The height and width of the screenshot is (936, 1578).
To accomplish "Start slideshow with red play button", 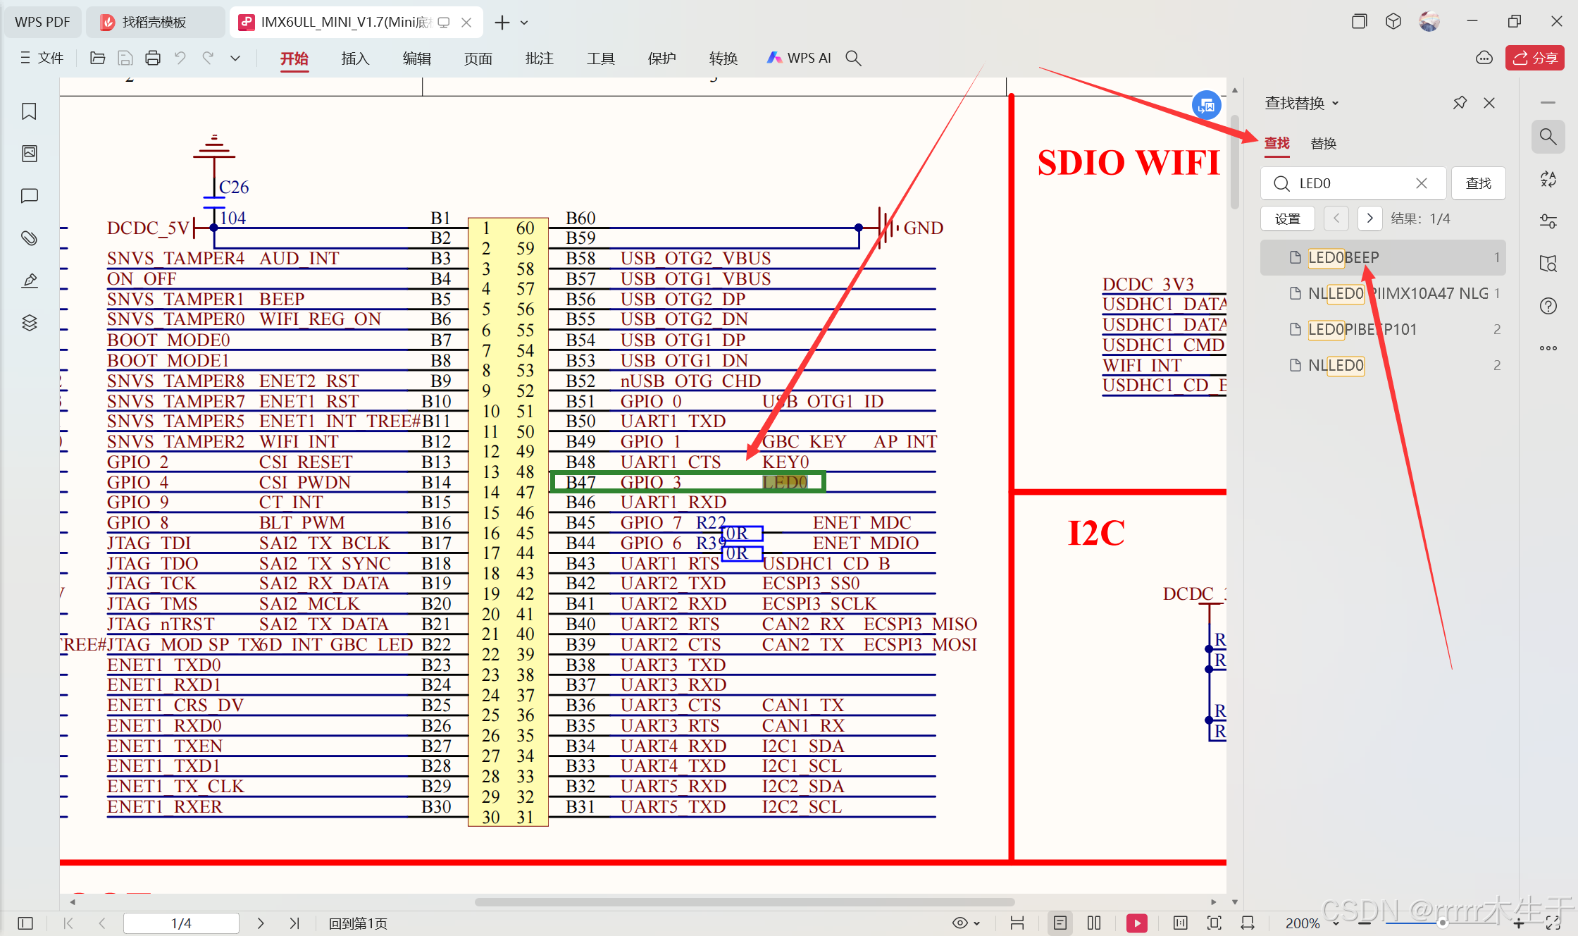I will (1136, 923).
